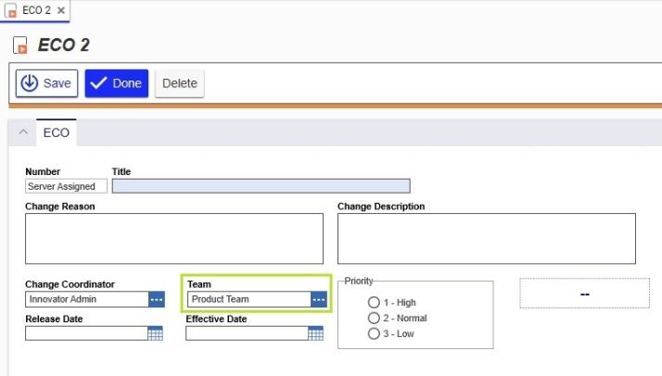Viewport: 662px width, 376px height.
Task: Click the Effective Date input field
Action: [x=247, y=333]
